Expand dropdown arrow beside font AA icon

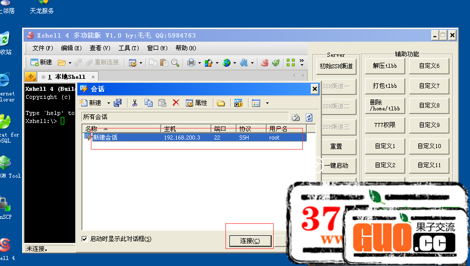pyautogui.click(x=252, y=63)
